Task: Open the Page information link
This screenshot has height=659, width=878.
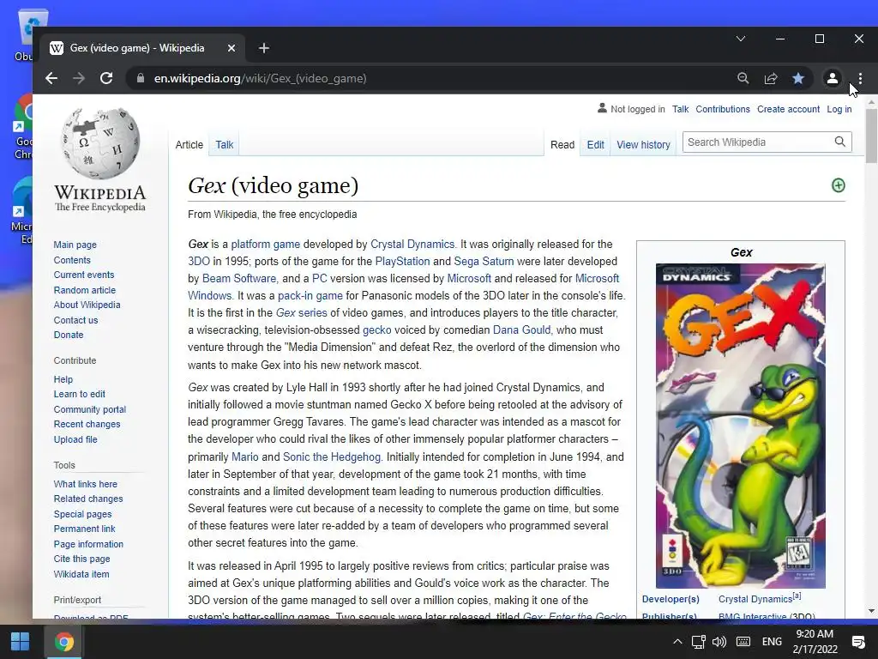Action: 88,544
